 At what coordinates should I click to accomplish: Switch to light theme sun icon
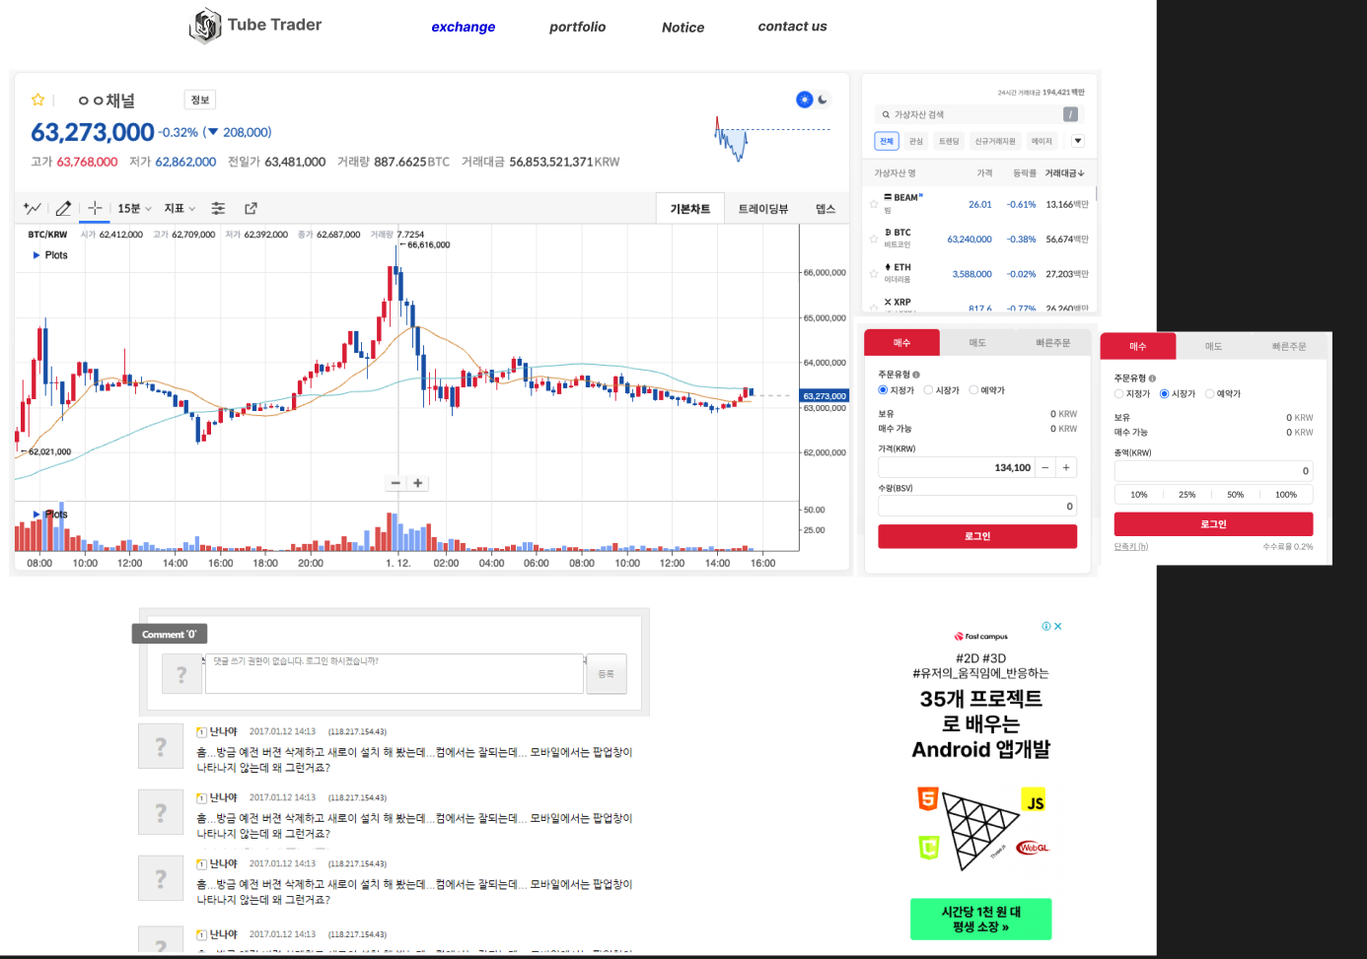pos(805,100)
